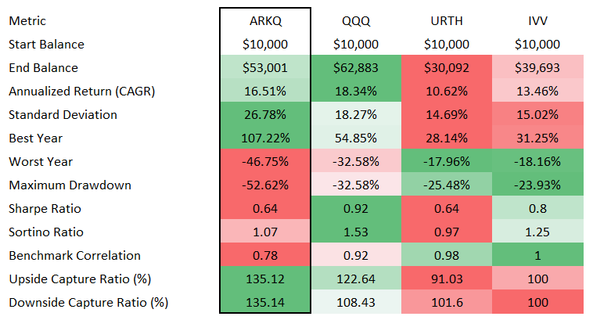The image size is (593, 320).
Task: Click the Benchmark Correlation row label
Action: [x=74, y=255]
